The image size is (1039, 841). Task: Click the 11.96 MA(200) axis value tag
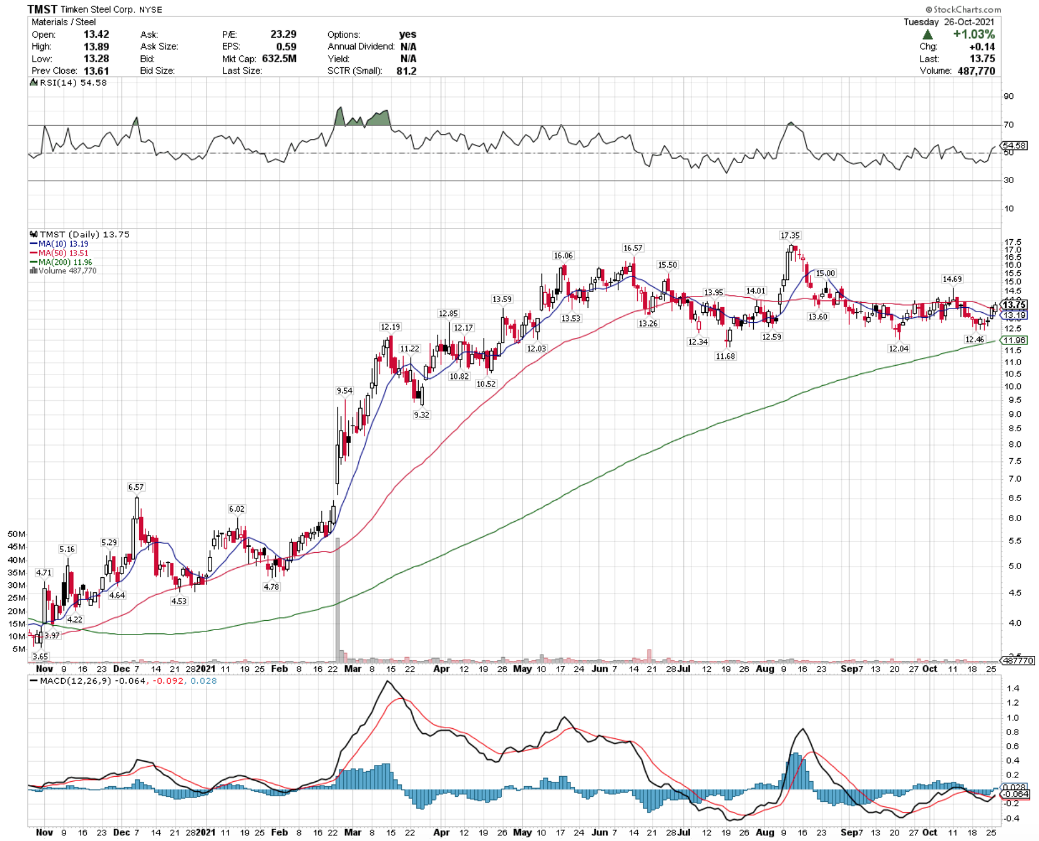pyautogui.click(x=1014, y=340)
